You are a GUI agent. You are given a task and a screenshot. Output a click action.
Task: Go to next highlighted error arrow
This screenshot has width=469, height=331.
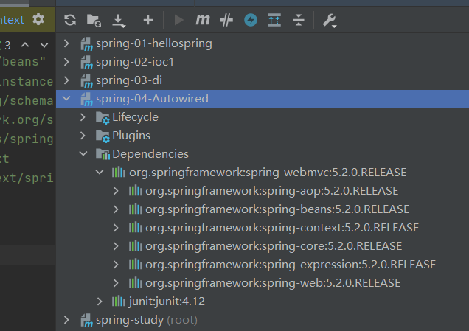coord(44,45)
